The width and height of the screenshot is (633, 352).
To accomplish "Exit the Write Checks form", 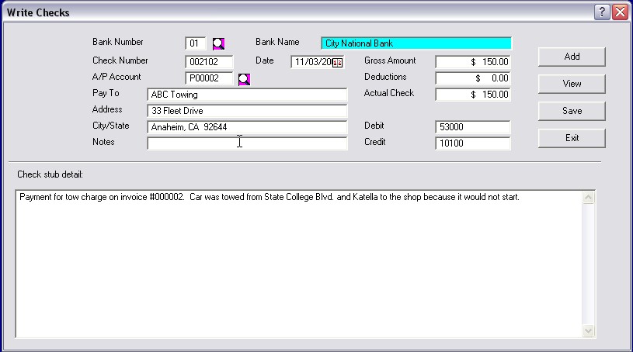I will point(572,138).
